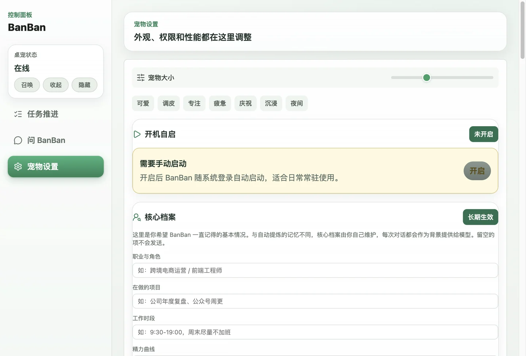This screenshot has width=526, height=356.
Task: Click the vertical scrollbar thumb
Action: pos(522,30)
